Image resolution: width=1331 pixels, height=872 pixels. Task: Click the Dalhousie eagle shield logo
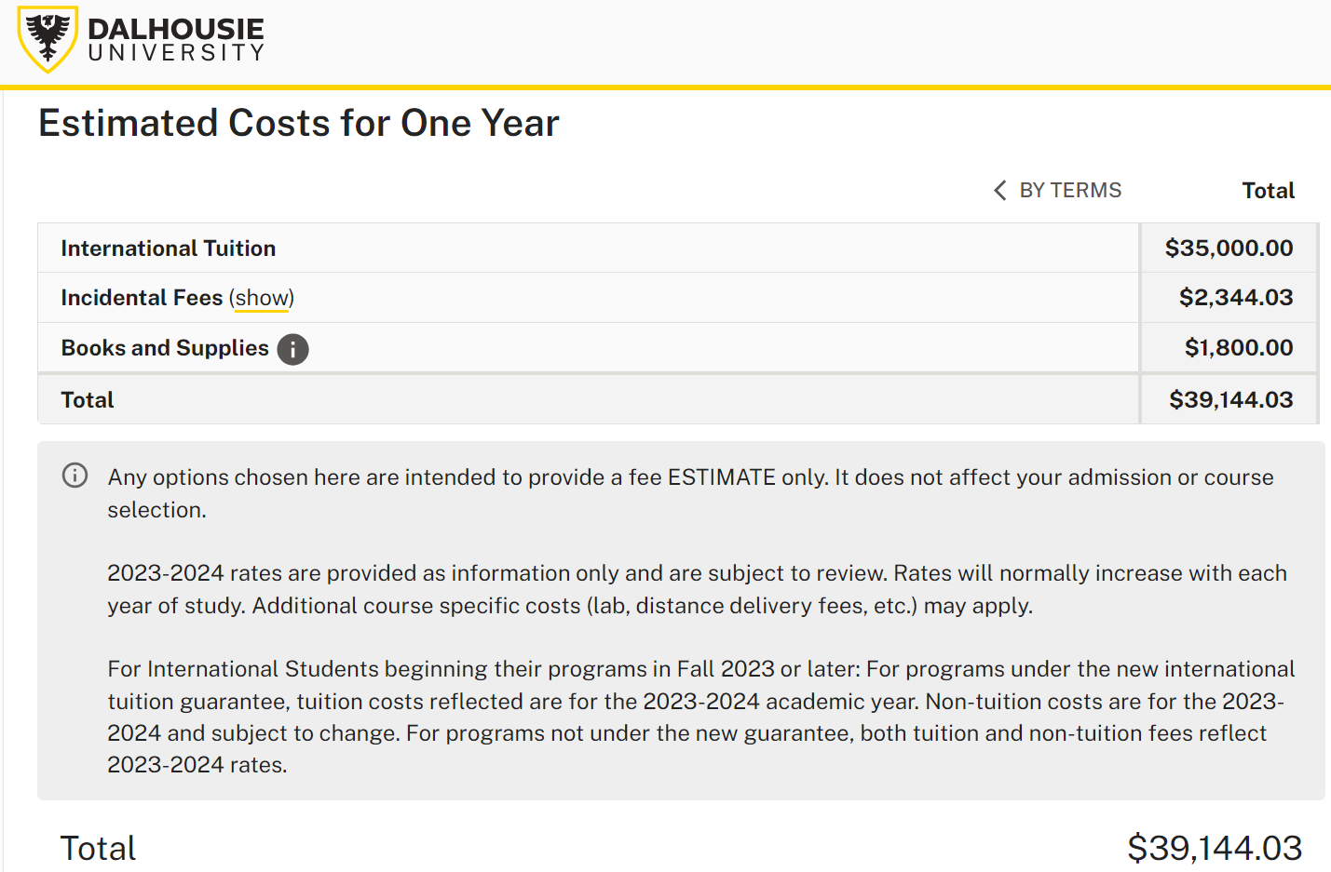[x=48, y=39]
